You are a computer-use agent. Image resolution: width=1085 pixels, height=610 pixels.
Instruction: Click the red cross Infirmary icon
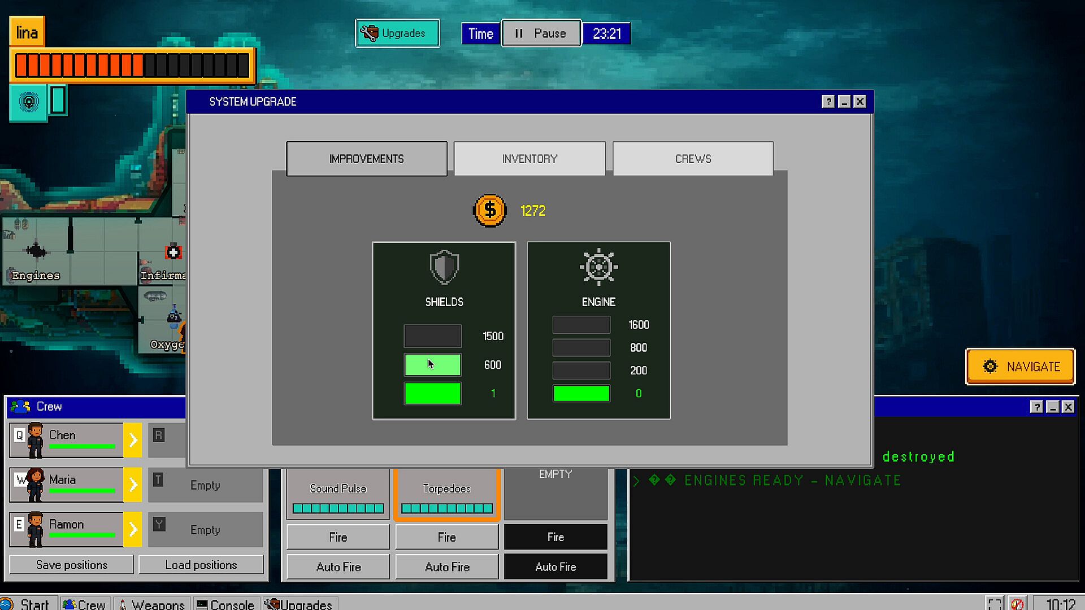(x=173, y=252)
